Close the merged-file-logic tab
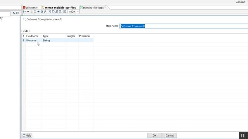The height and width of the screenshot is (139, 248). click(105, 7)
